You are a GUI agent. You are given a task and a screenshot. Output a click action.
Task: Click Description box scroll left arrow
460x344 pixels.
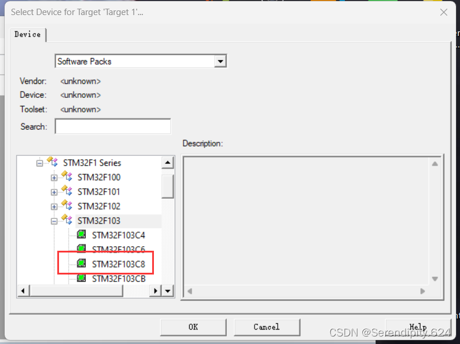click(x=190, y=291)
